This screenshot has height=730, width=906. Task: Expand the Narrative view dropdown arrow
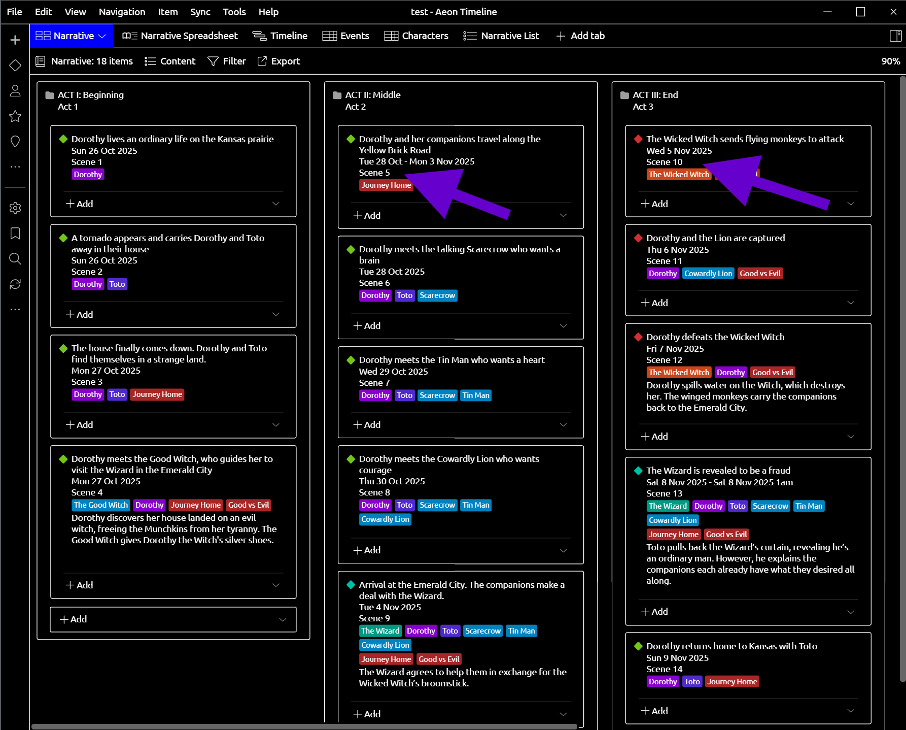[102, 36]
